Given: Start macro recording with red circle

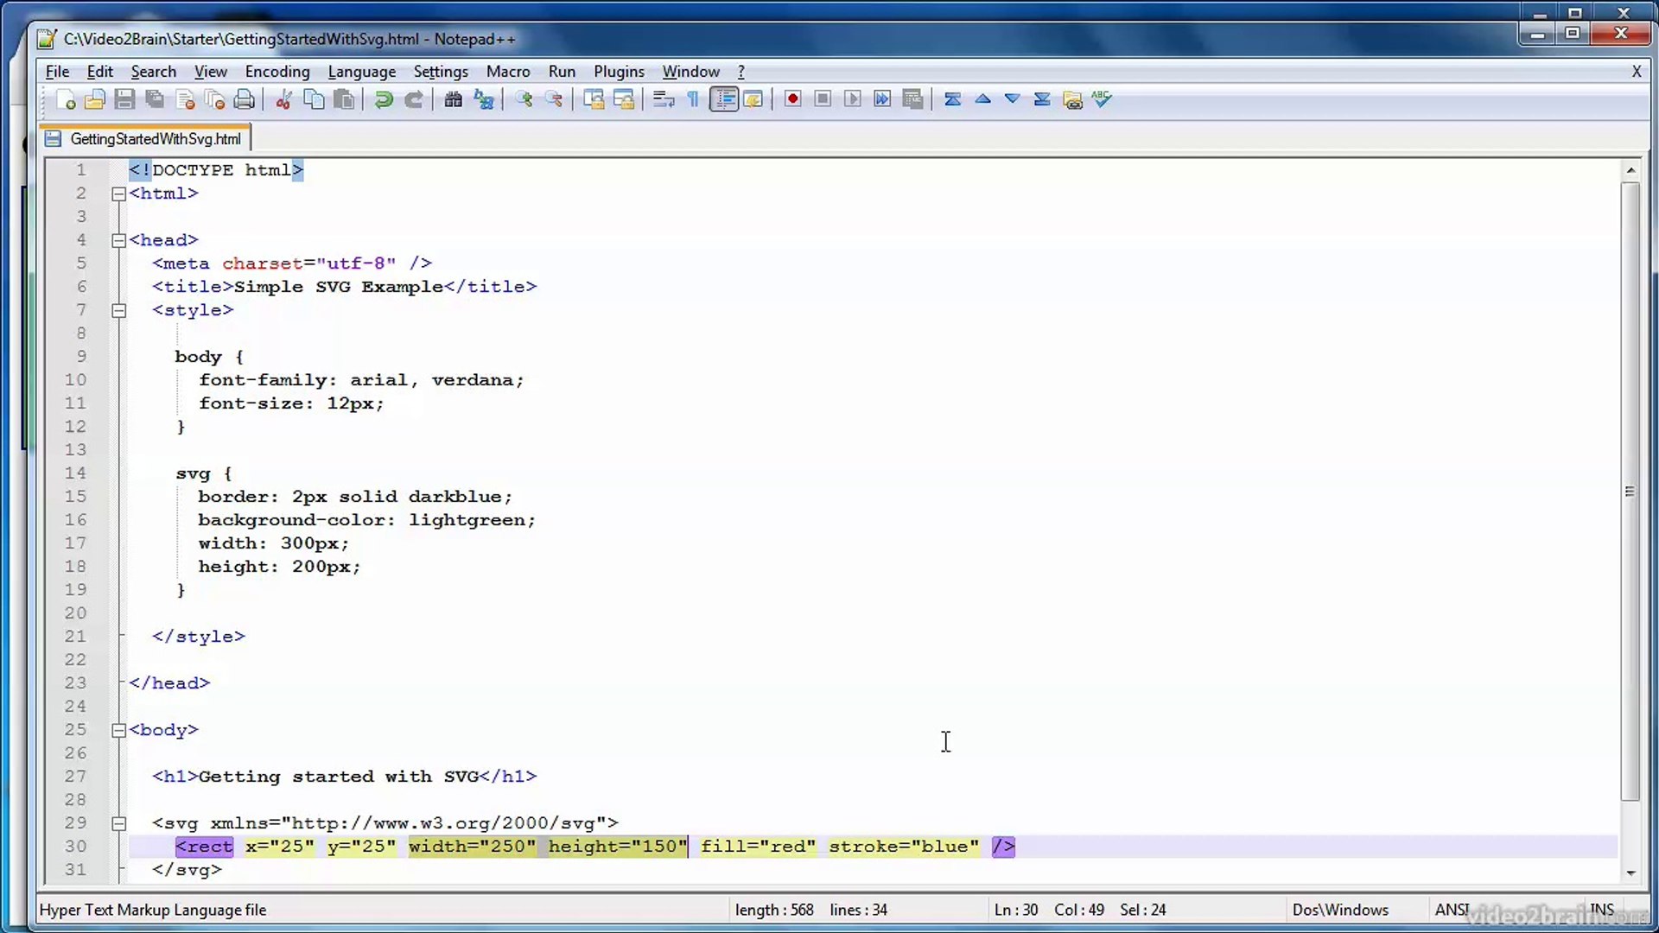Looking at the screenshot, I should pyautogui.click(x=792, y=99).
